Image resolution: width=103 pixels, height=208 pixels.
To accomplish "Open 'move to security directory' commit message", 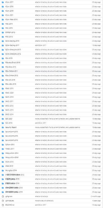I will (x=44, y=201).
